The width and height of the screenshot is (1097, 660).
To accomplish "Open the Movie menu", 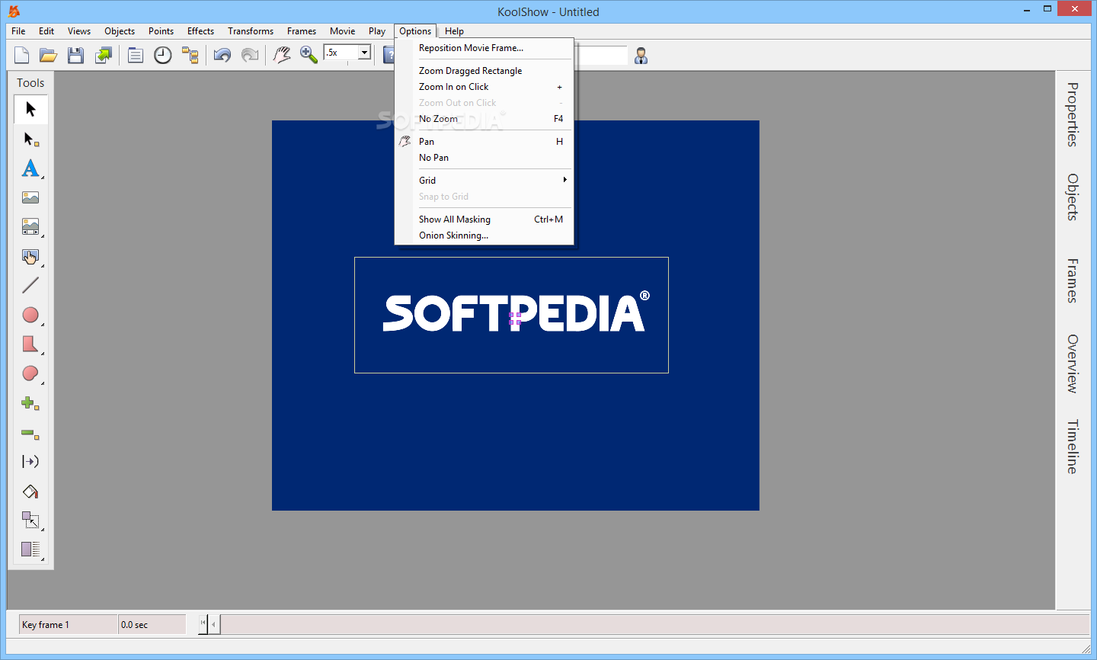I will 342,31.
